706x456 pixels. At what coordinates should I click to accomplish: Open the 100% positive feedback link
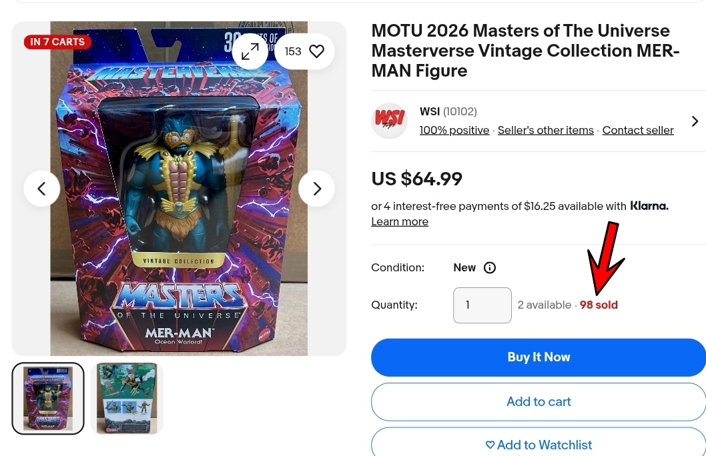click(x=454, y=131)
